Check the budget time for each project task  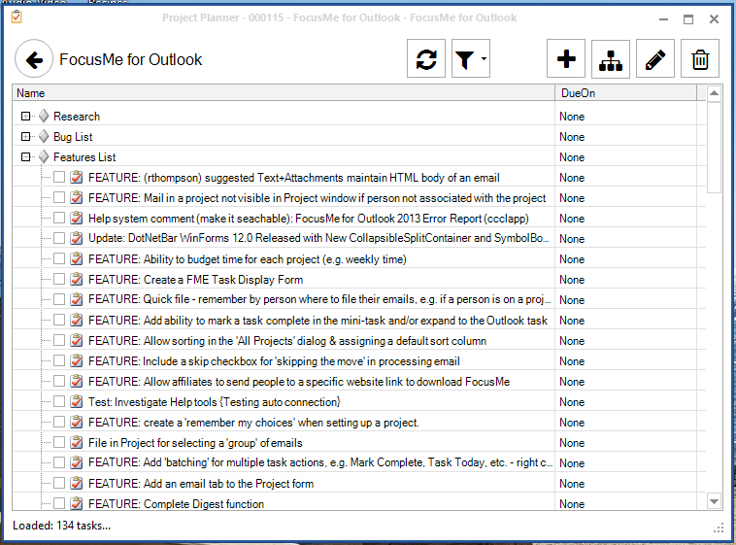pyautogui.click(x=59, y=258)
